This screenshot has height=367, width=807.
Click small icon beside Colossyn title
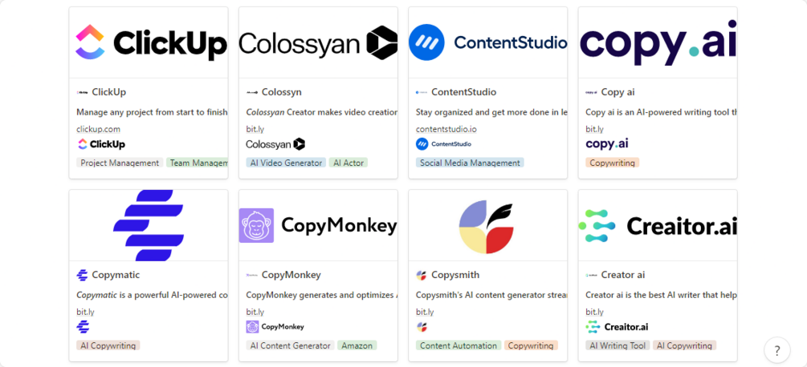(252, 92)
